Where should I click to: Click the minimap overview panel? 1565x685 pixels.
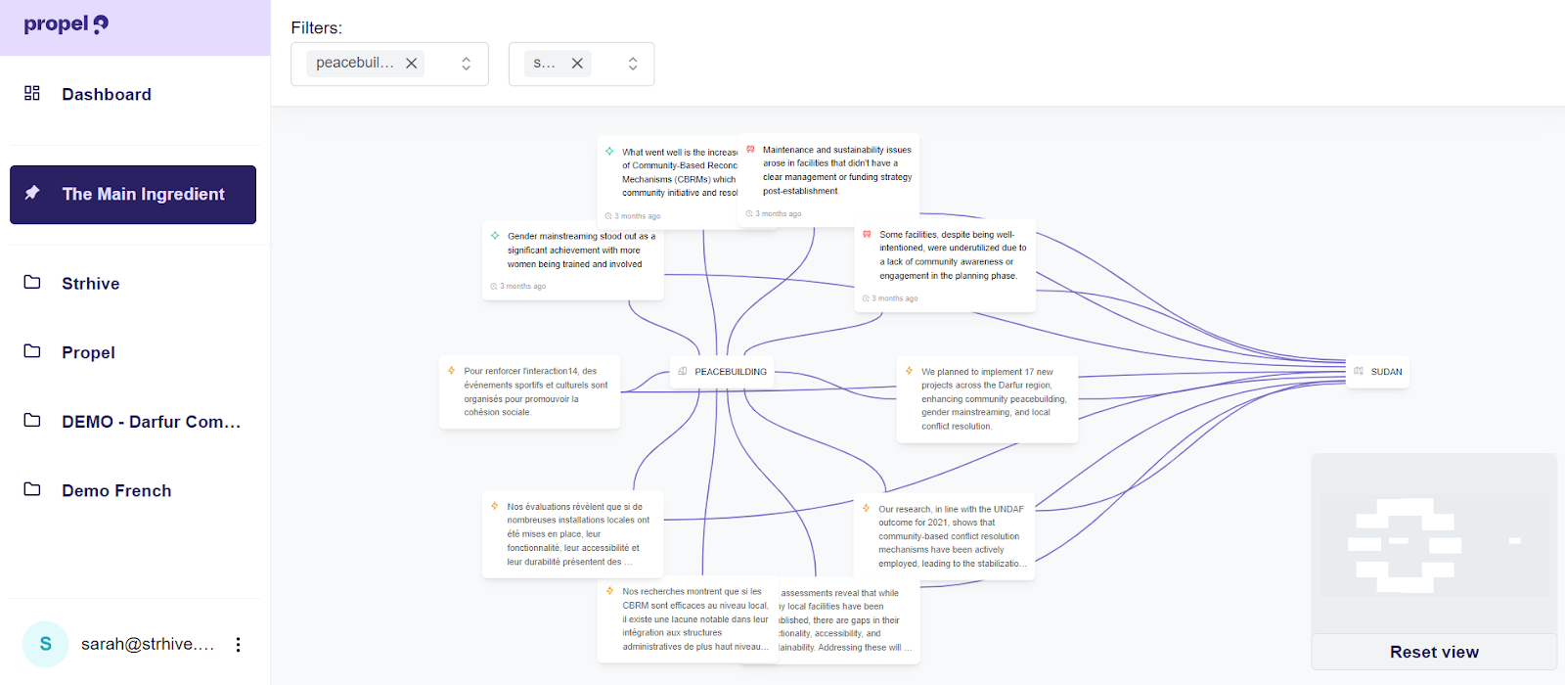[x=1433, y=543]
